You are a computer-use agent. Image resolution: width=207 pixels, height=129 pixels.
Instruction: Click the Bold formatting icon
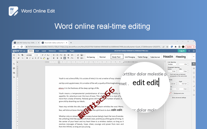(27, 58)
